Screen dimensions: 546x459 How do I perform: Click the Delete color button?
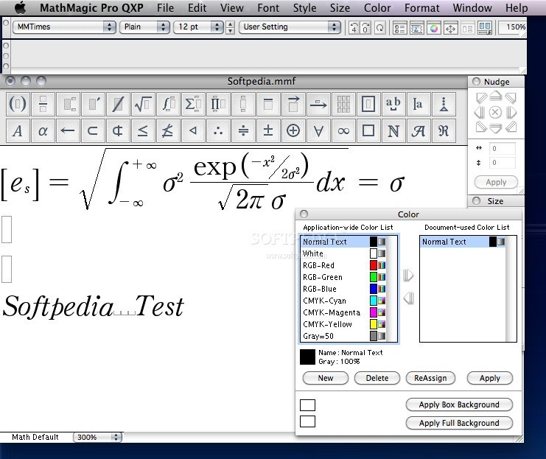[x=377, y=378]
